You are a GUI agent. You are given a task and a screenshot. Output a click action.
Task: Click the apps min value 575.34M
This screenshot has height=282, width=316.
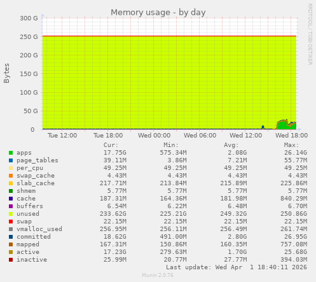[x=173, y=153]
